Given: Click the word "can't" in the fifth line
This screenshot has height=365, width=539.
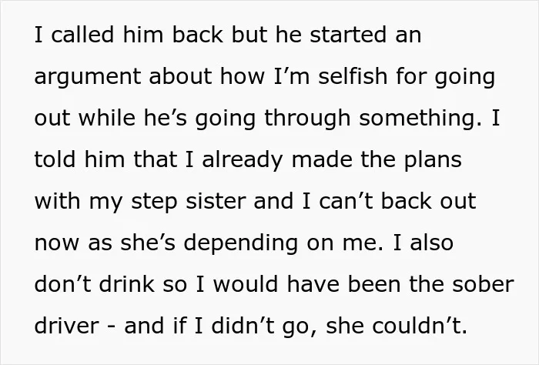Looking at the screenshot, I should 346,201.
